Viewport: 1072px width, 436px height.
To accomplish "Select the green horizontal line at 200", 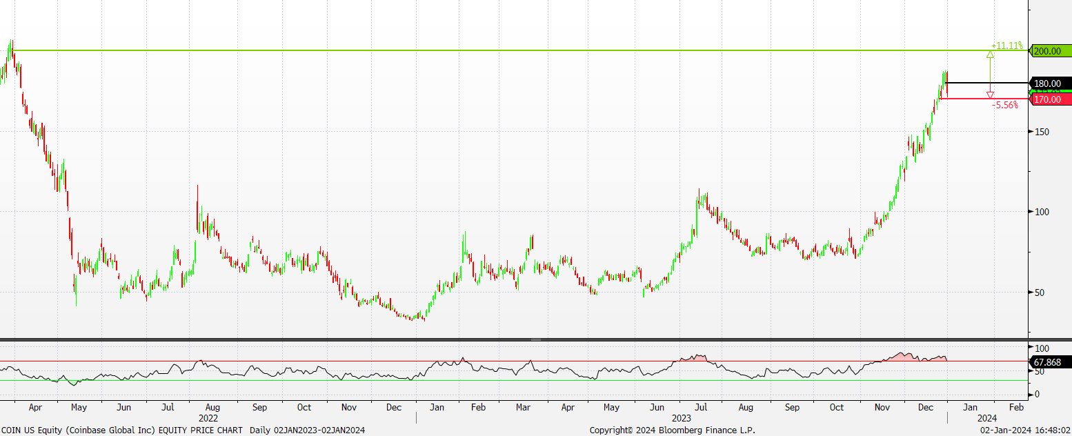I will coord(483,50).
